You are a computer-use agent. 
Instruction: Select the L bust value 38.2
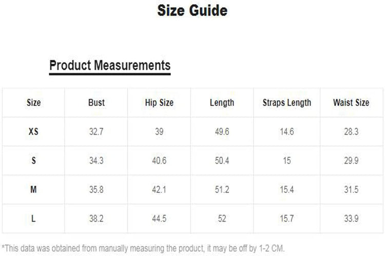click(x=96, y=219)
